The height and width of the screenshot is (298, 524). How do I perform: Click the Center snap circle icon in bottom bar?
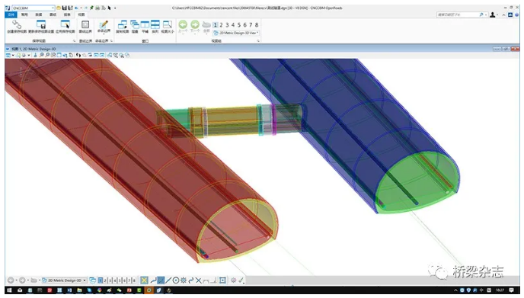click(176, 280)
